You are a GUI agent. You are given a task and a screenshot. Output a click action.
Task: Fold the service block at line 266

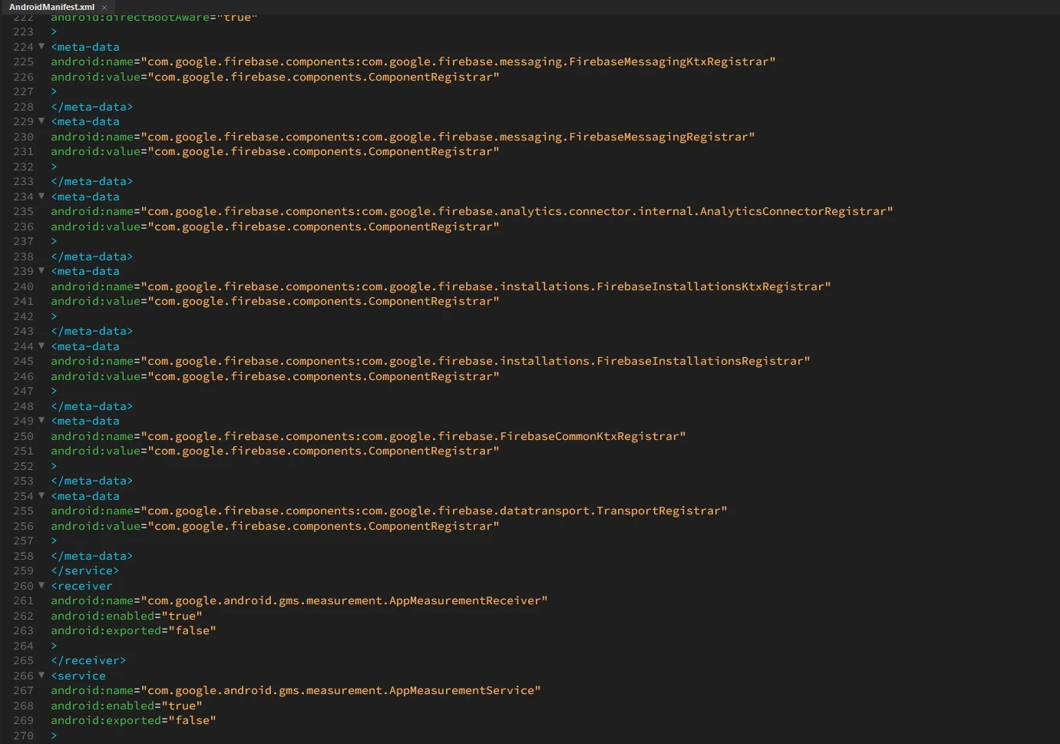[x=41, y=676]
